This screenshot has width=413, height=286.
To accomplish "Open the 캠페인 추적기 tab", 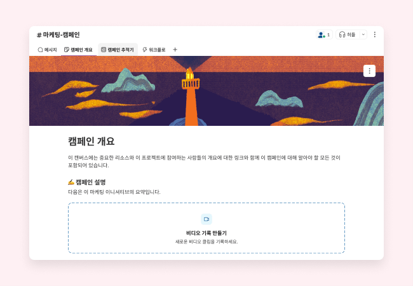I will click(x=118, y=50).
